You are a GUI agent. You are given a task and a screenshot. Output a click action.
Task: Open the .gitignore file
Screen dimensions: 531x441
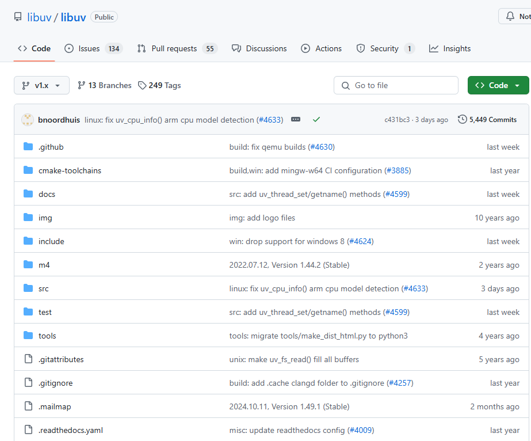[56, 383]
